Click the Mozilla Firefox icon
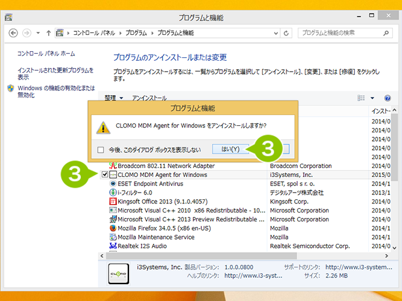This screenshot has height=301, width=402. [113, 228]
